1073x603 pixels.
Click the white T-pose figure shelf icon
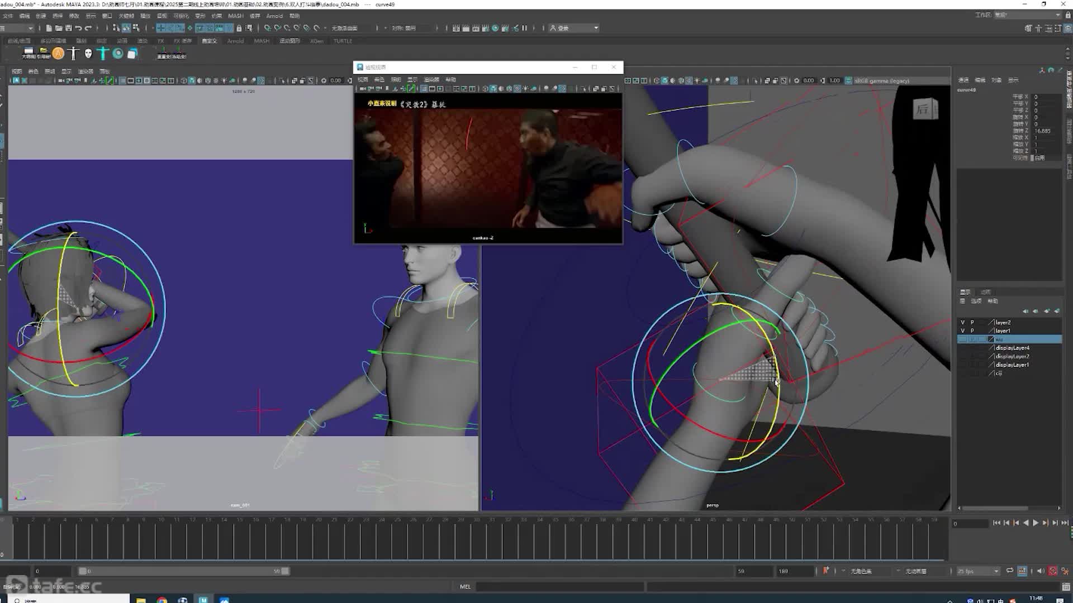[73, 54]
